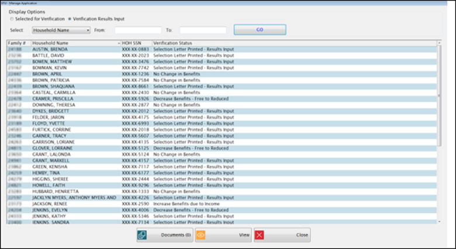Click into the From text field
Screen dimensions: 456x249
138,30
